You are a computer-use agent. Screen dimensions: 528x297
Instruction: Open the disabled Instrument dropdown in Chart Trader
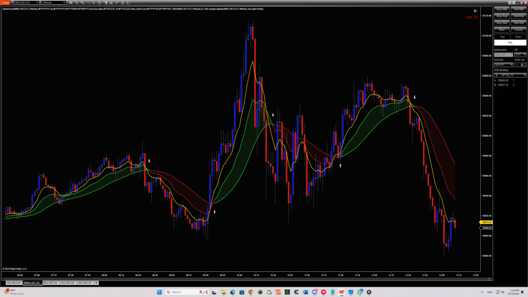[x=503, y=55]
